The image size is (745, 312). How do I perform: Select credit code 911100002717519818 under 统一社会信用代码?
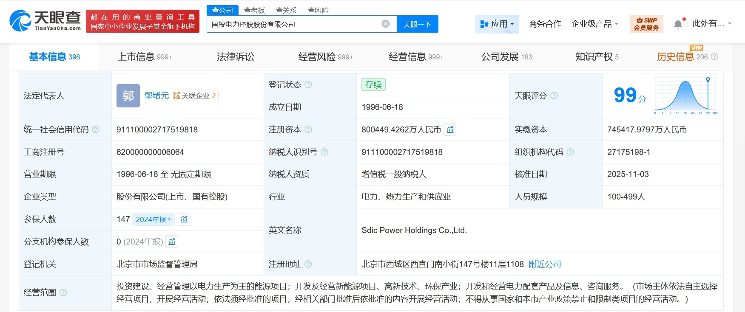tap(157, 129)
